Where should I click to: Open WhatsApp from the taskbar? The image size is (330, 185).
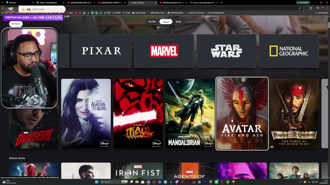tap(216, 182)
